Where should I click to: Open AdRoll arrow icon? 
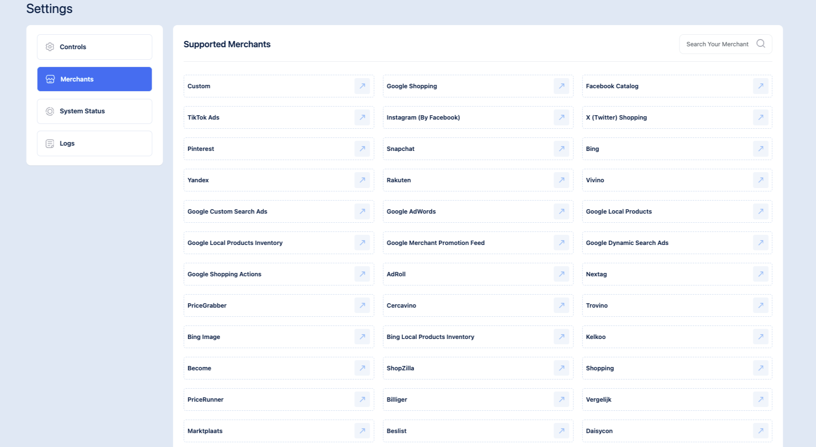coord(561,274)
